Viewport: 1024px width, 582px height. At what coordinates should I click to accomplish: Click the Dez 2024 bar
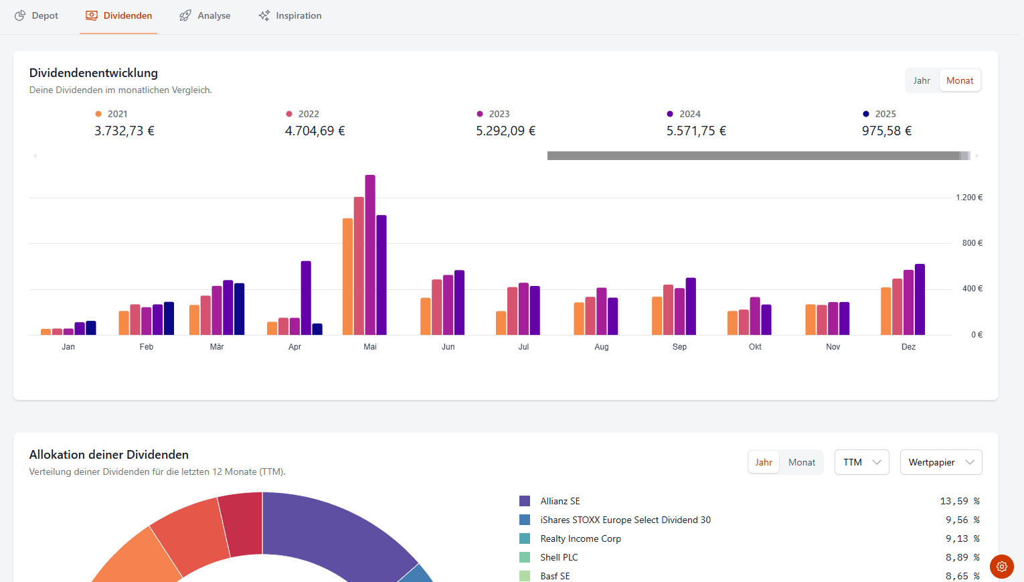click(x=920, y=299)
